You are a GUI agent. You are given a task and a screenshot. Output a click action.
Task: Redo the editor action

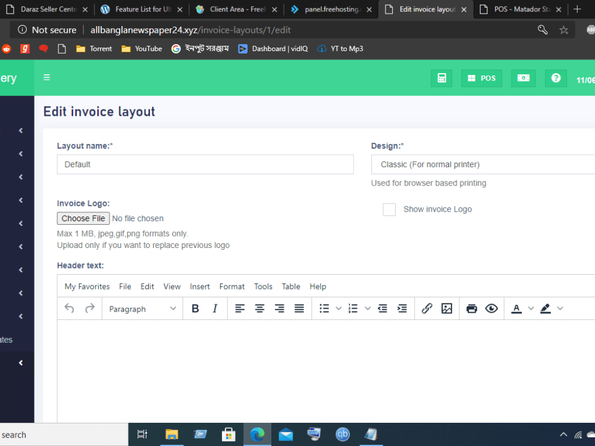tap(90, 308)
